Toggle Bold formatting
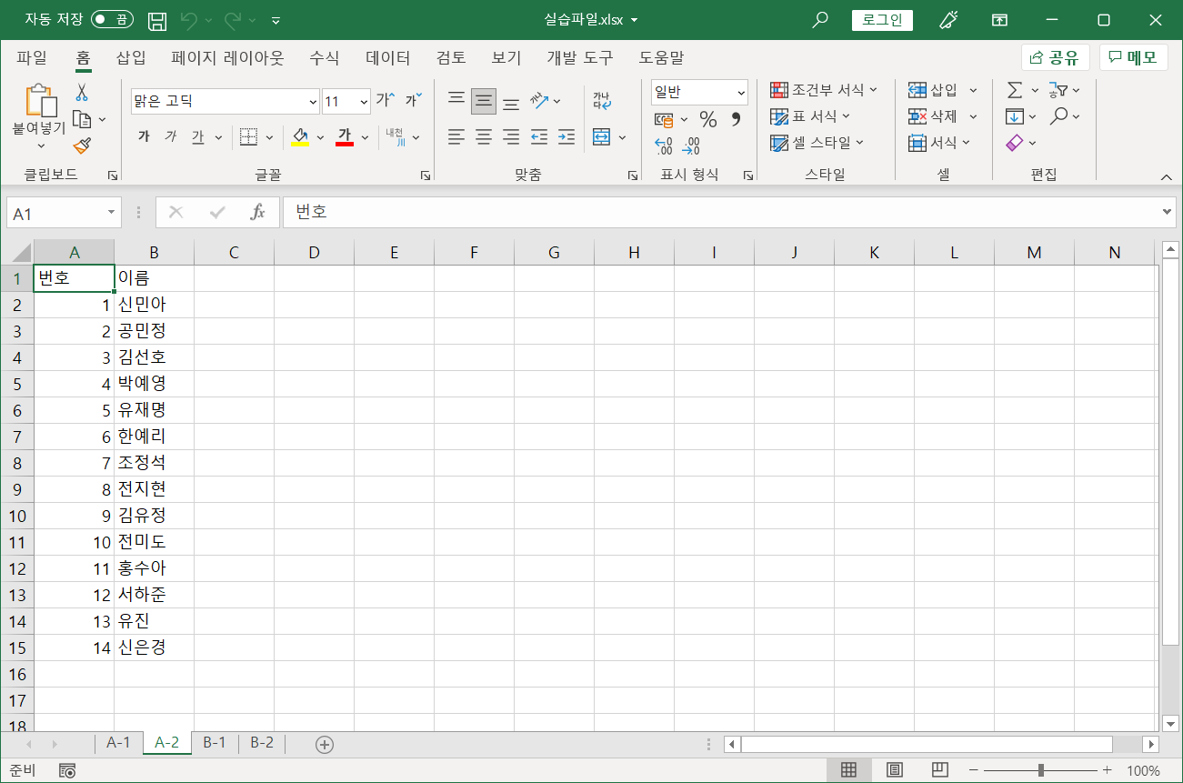The width and height of the screenshot is (1183, 783). point(144,137)
